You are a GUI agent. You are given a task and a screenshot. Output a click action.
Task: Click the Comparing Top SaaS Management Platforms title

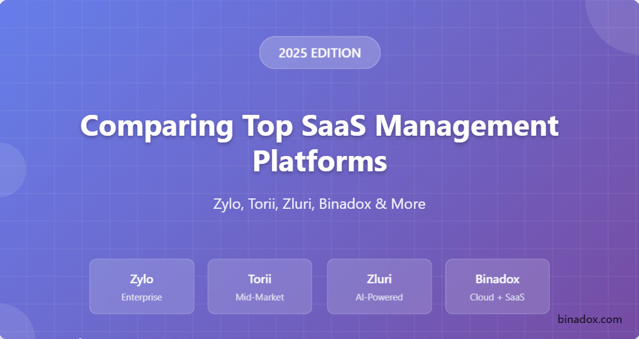point(320,143)
